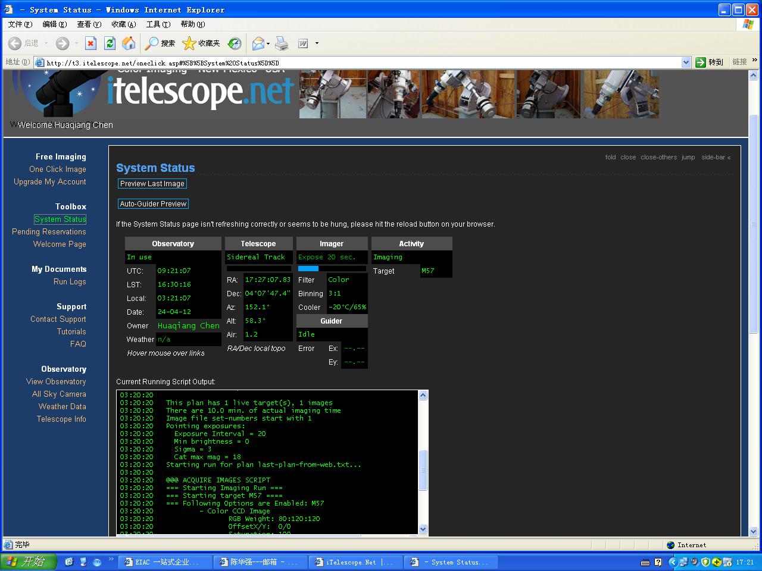Expand the address bar URL dropdown
Screen dimensions: 762x571
point(686,62)
